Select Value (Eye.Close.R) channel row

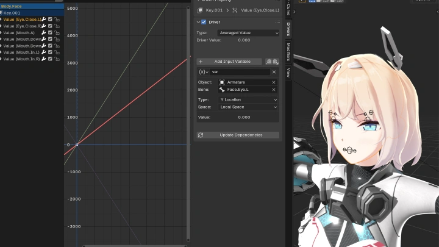(32, 26)
